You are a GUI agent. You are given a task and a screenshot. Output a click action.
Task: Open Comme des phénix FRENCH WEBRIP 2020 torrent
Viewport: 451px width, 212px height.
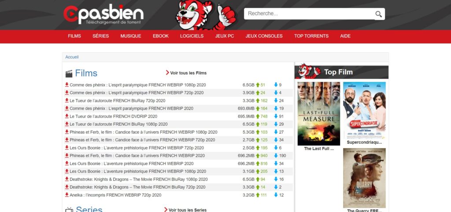(x=131, y=108)
